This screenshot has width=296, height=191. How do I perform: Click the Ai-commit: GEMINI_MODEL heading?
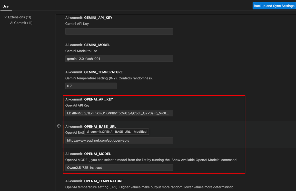pyautogui.click(x=87, y=45)
